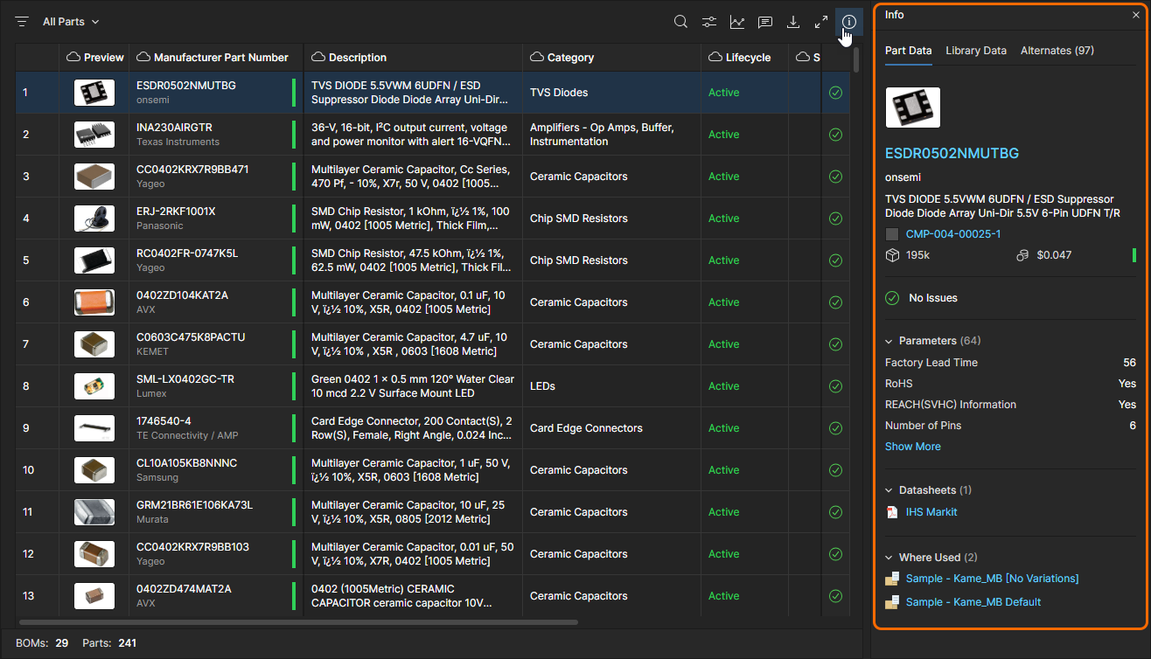This screenshot has width=1151, height=659.
Task: Select the INA230AIRGTR part thumbnail
Action: pos(94,135)
